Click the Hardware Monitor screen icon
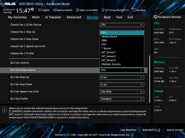 point(155,17)
